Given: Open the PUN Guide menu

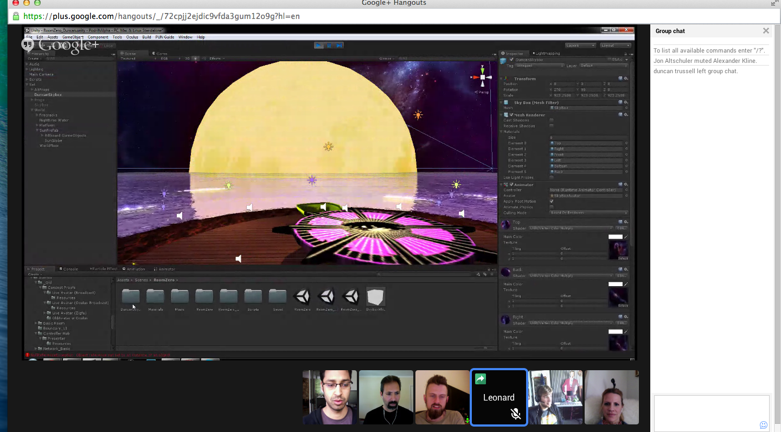Looking at the screenshot, I should 165,37.
